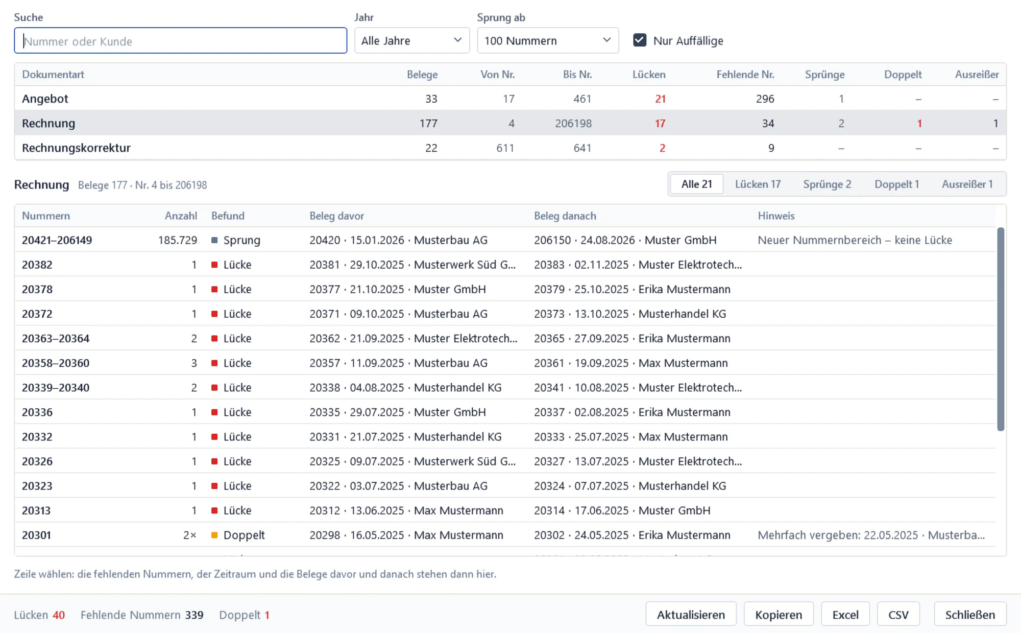This screenshot has height=633, width=1021.
Task: Click the Dokumentart column header
Action: coord(53,75)
